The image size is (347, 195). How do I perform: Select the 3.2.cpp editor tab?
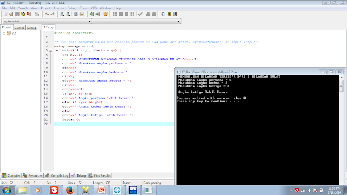pos(48,27)
